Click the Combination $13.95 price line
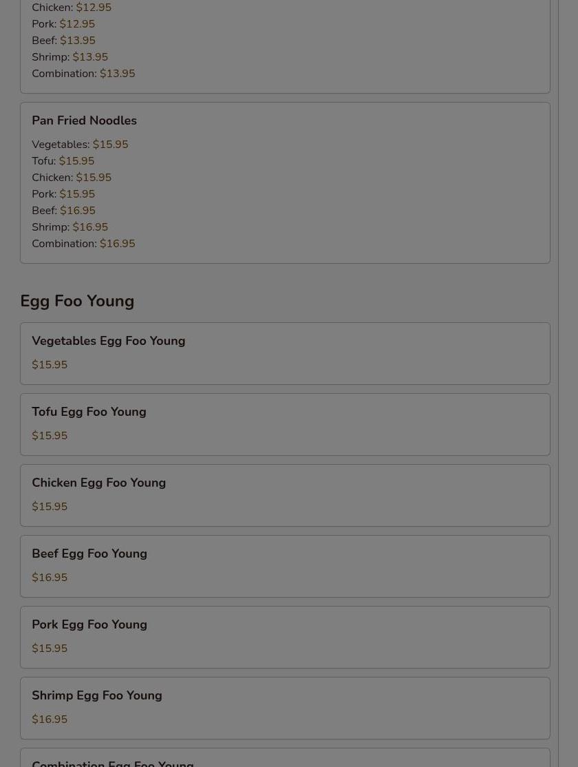This screenshot has width=578, height=767. tap(84, 74)
